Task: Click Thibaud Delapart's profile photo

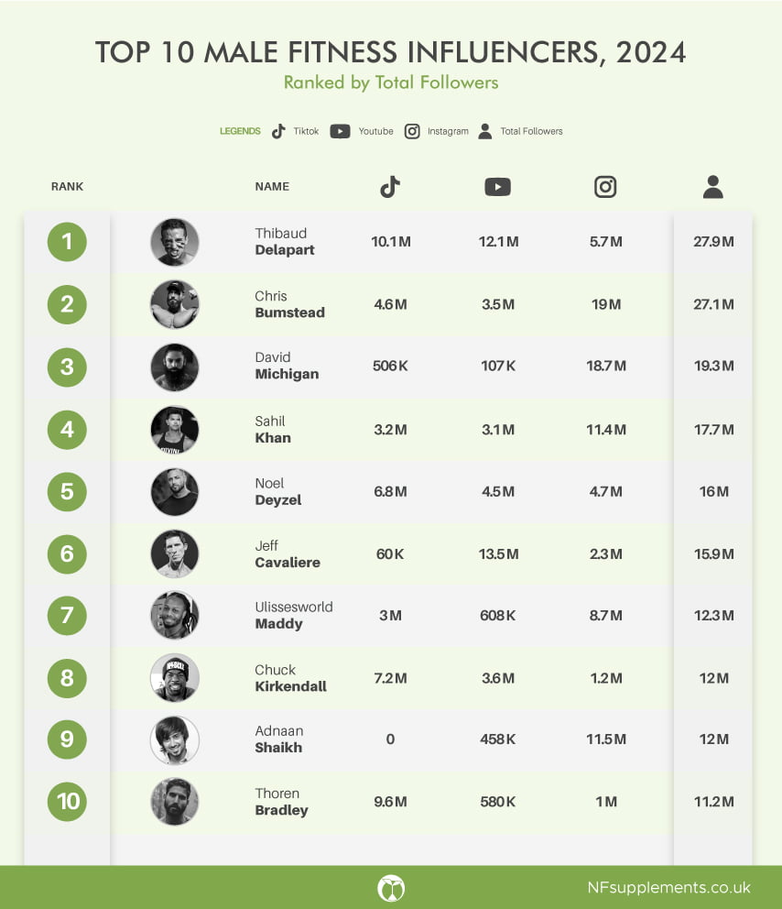Action: 174,242
